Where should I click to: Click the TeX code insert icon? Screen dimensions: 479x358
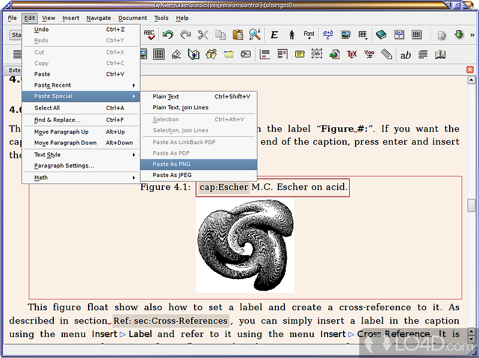[351, 54]
